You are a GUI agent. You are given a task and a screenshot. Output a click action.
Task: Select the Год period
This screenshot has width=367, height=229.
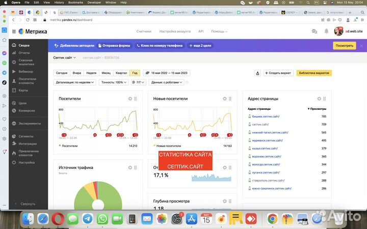[x=135, y=73]
